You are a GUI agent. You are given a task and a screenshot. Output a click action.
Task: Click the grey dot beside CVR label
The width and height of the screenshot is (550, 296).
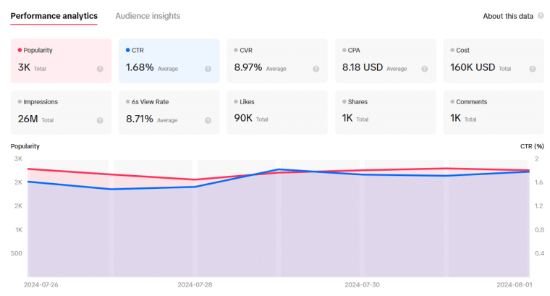point(236,50)
